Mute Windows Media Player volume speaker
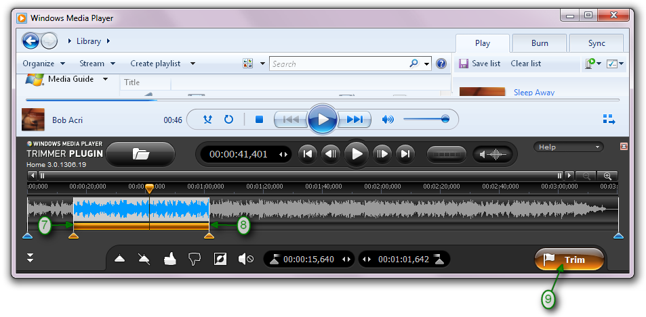The width and height of the screenshot is (646, 317). 388,120
